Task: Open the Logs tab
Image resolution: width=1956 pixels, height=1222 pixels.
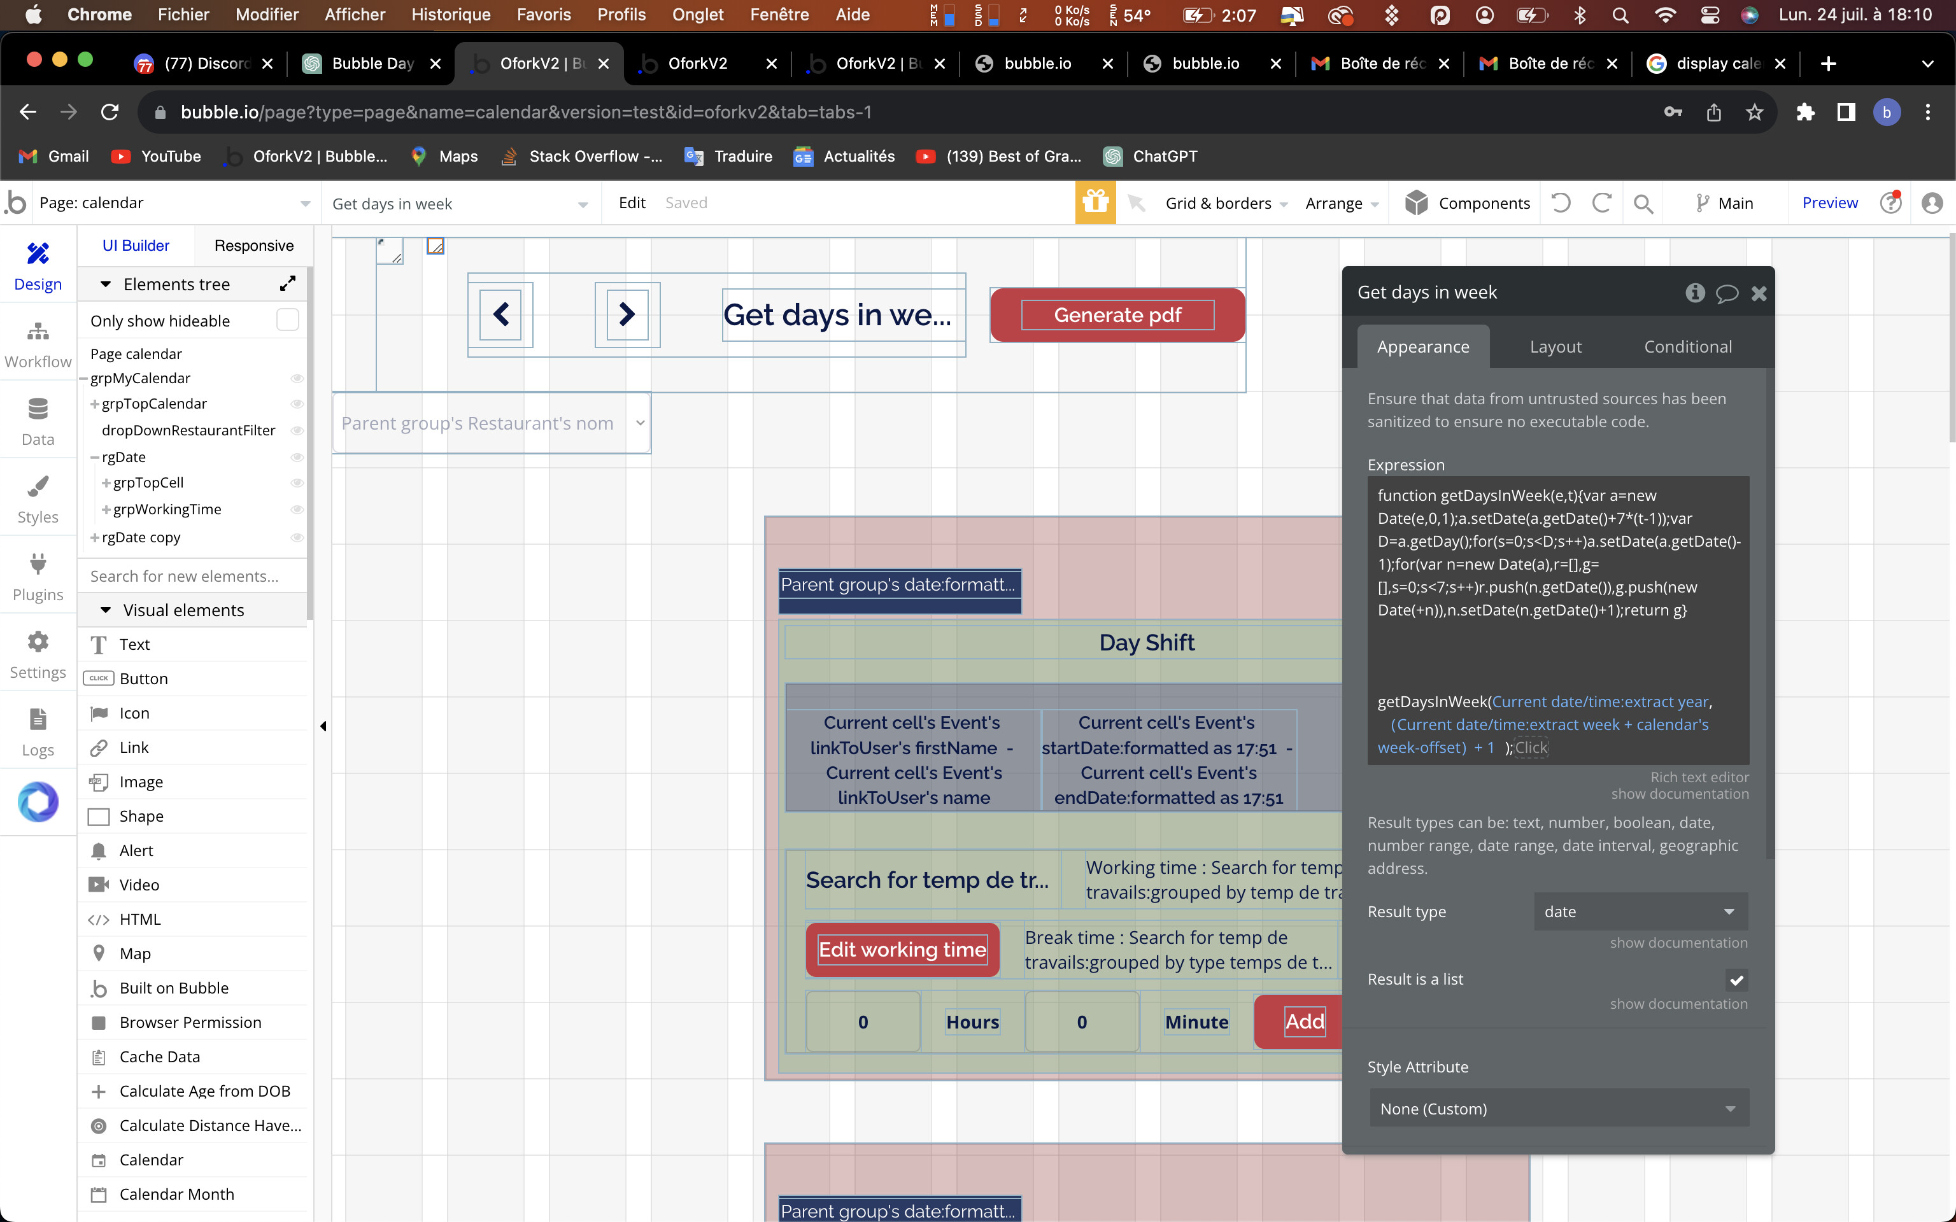Action: (38, 731)
